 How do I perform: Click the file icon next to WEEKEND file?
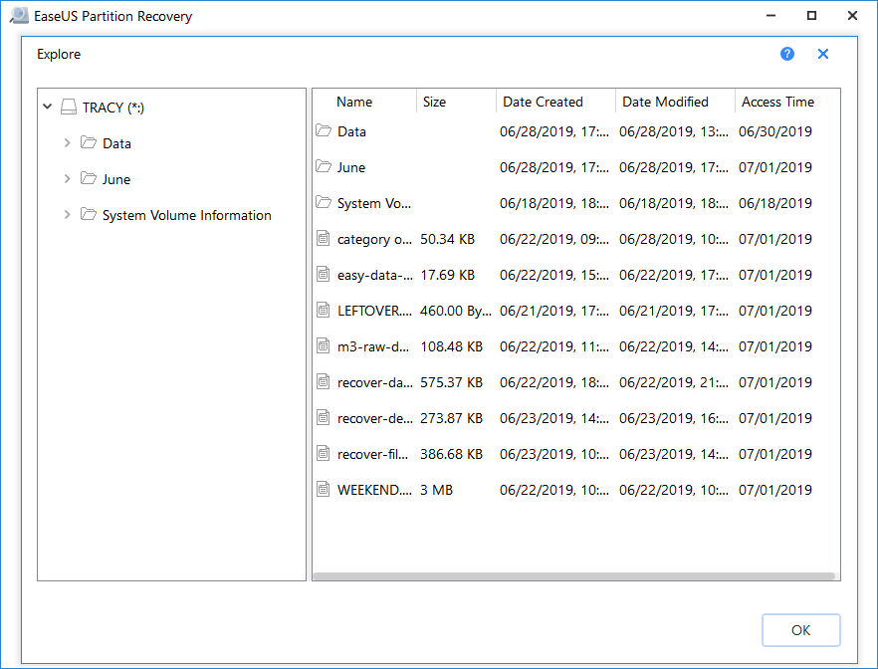pyautogui.click(x=323, y=489)
